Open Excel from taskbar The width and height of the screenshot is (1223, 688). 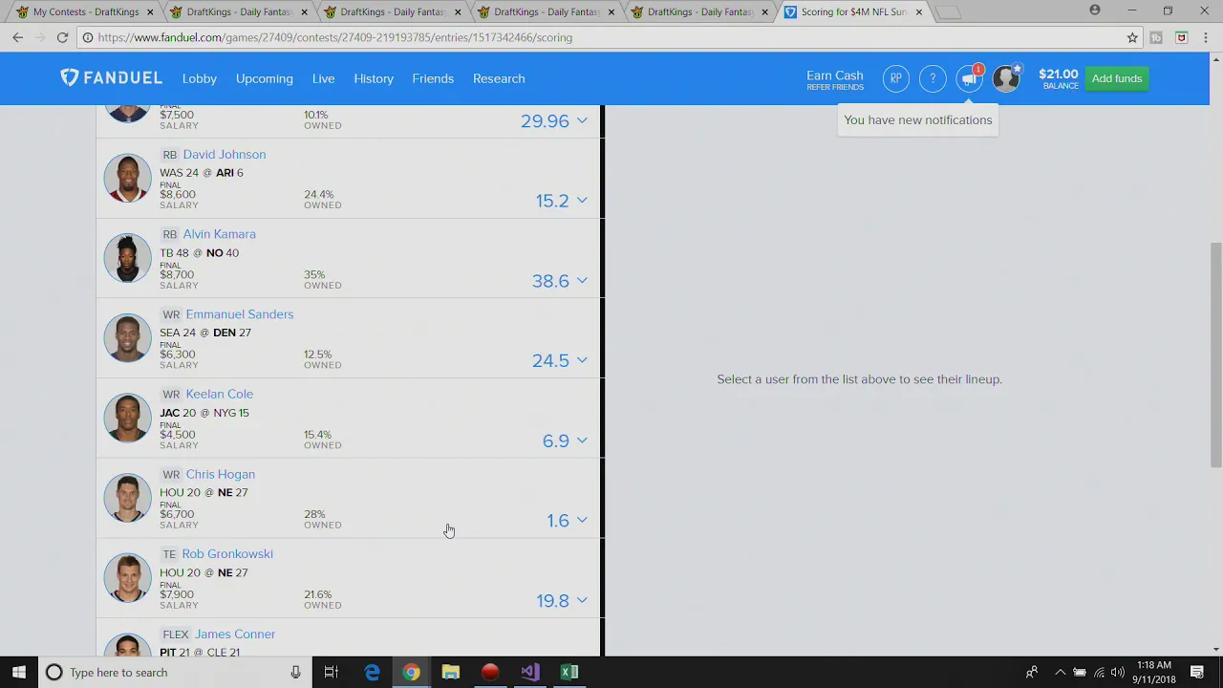click(569, 673)
